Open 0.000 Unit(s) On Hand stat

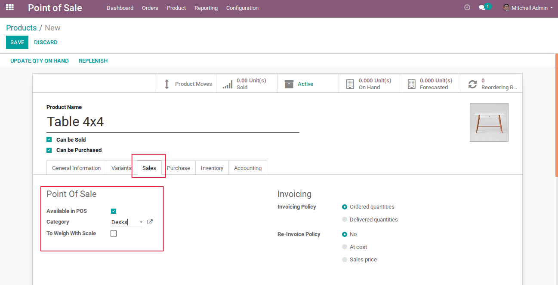click(x=369, y=84)
